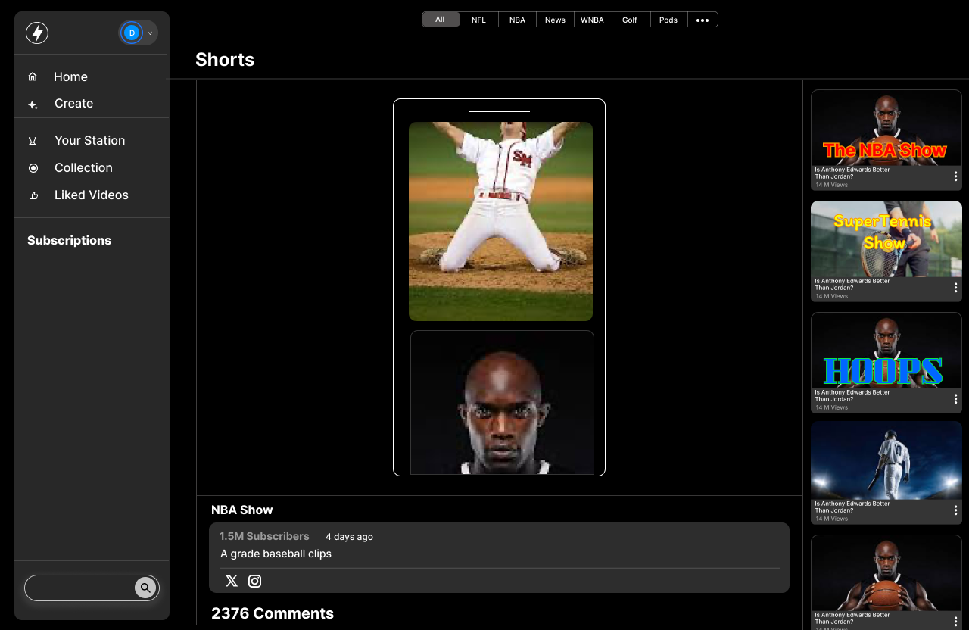This screenshot has width=969, height=630.
Task: Expand the account dropdown chevron
Action: click(150, 33)
